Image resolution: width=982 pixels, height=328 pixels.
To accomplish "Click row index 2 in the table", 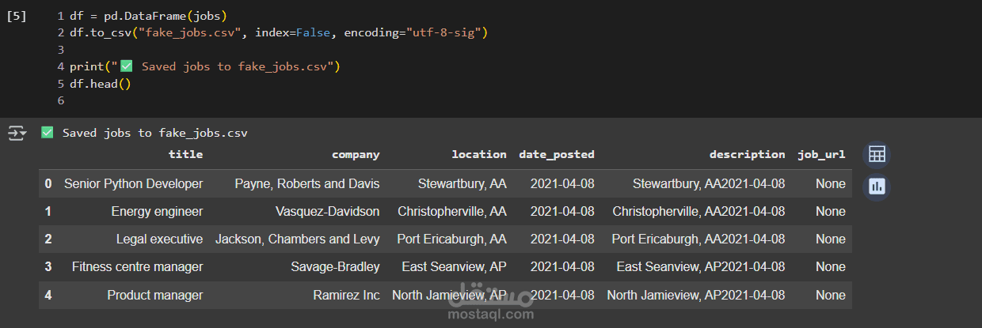I will [x=48, y=239].
